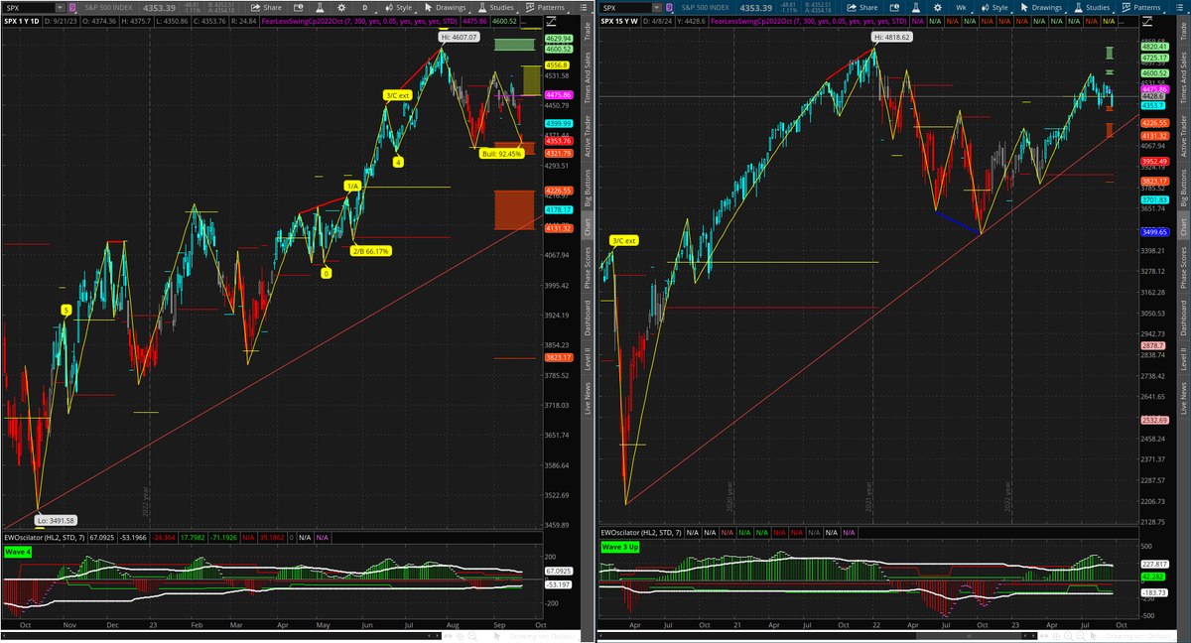Image resolution: width=1191 pixels, height=643 pixels.
Task: Open Big Buttons tab of left chart
Action: 588,187
